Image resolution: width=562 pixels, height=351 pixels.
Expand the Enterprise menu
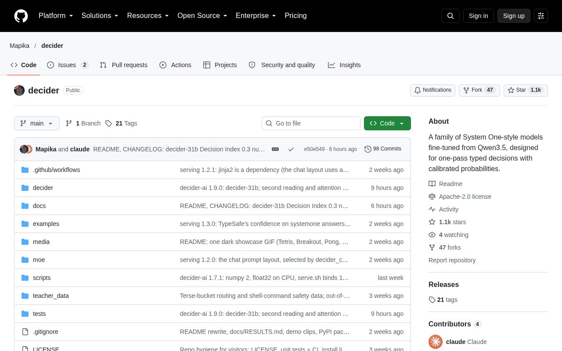point(256,16)
